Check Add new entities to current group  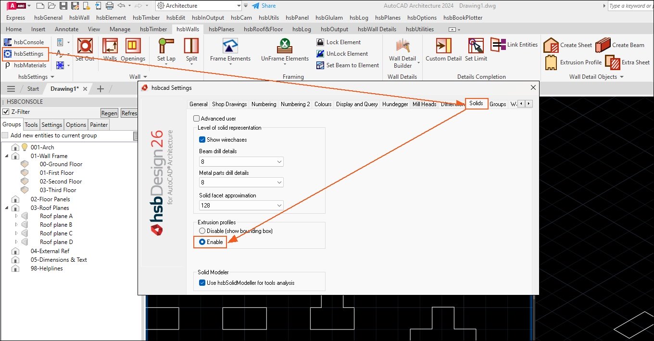[x=5, y=135]
